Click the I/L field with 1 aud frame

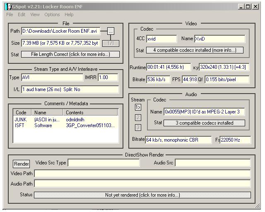tap(70, 89)
